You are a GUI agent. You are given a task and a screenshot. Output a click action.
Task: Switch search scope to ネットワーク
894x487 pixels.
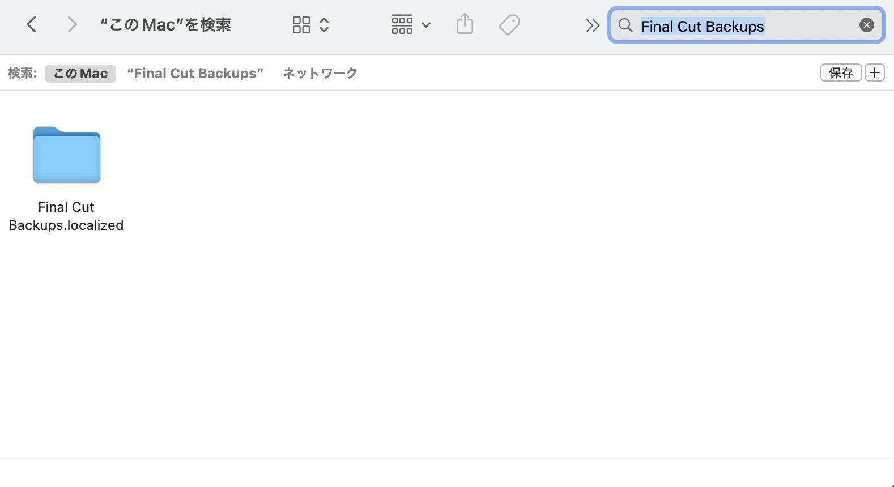click(320, 74)
